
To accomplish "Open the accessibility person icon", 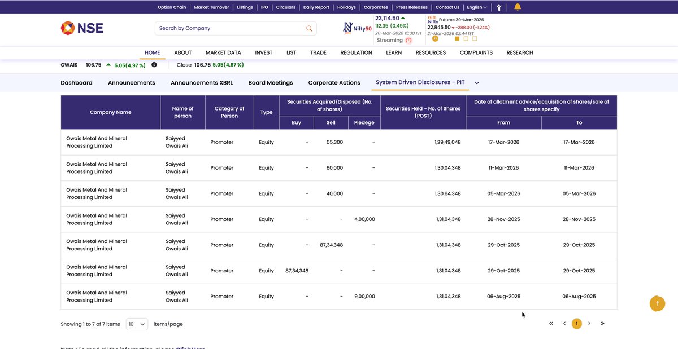I will [499, 7].
